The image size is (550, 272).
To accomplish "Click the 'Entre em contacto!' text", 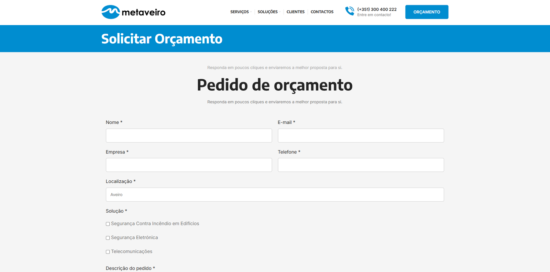I will 374,15.
